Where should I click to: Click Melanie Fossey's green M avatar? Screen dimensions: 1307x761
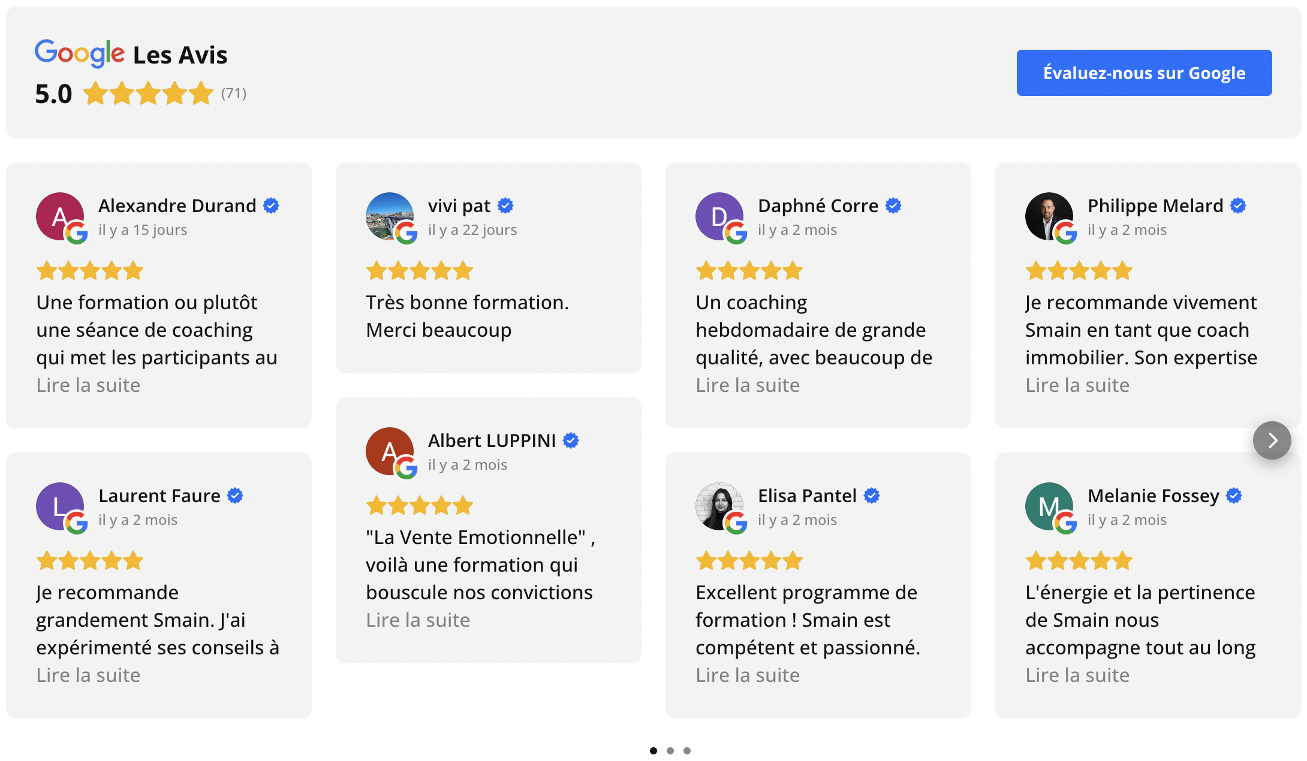(1049, 506)
